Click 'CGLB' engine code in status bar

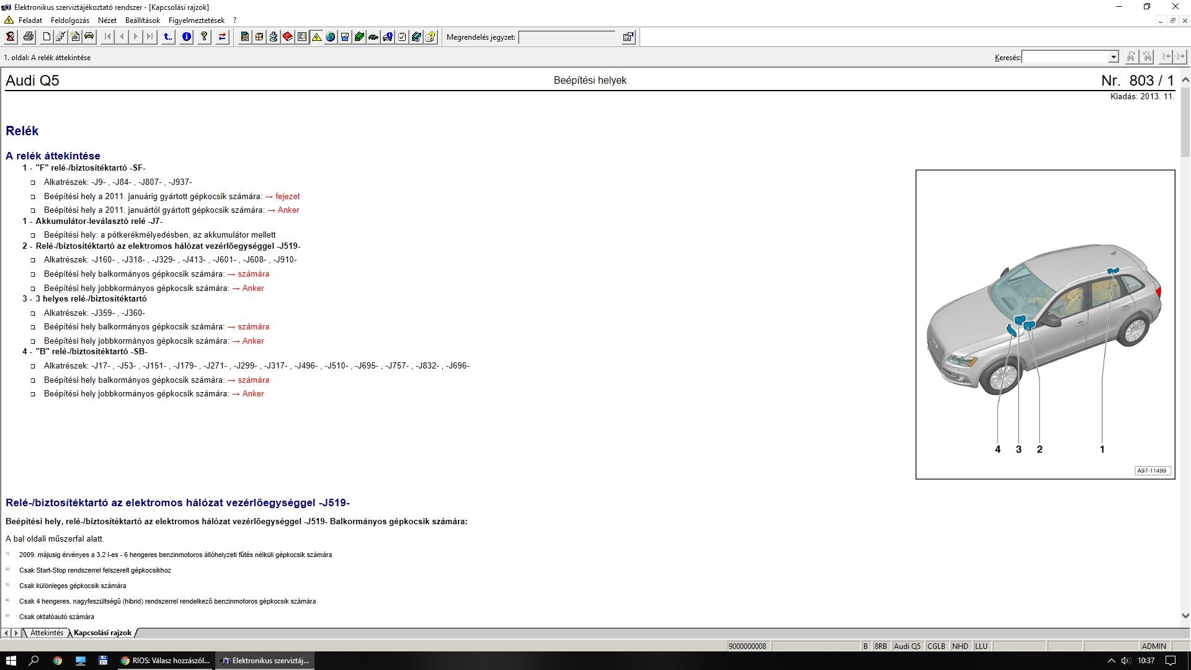[936, 646]
